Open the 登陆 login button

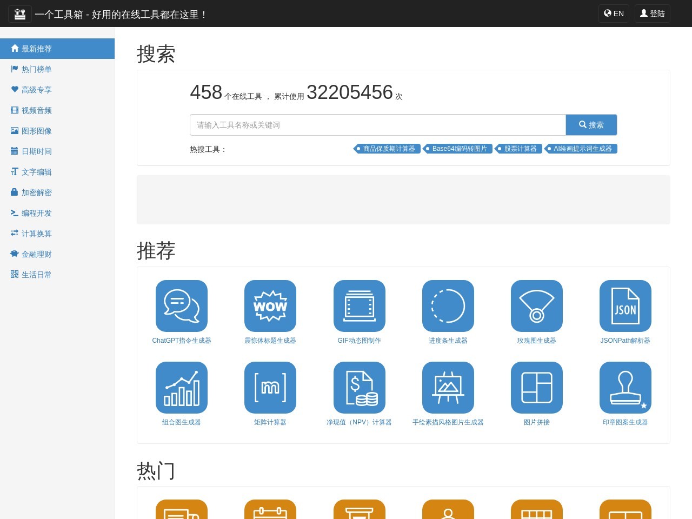[x=652, y=14]
